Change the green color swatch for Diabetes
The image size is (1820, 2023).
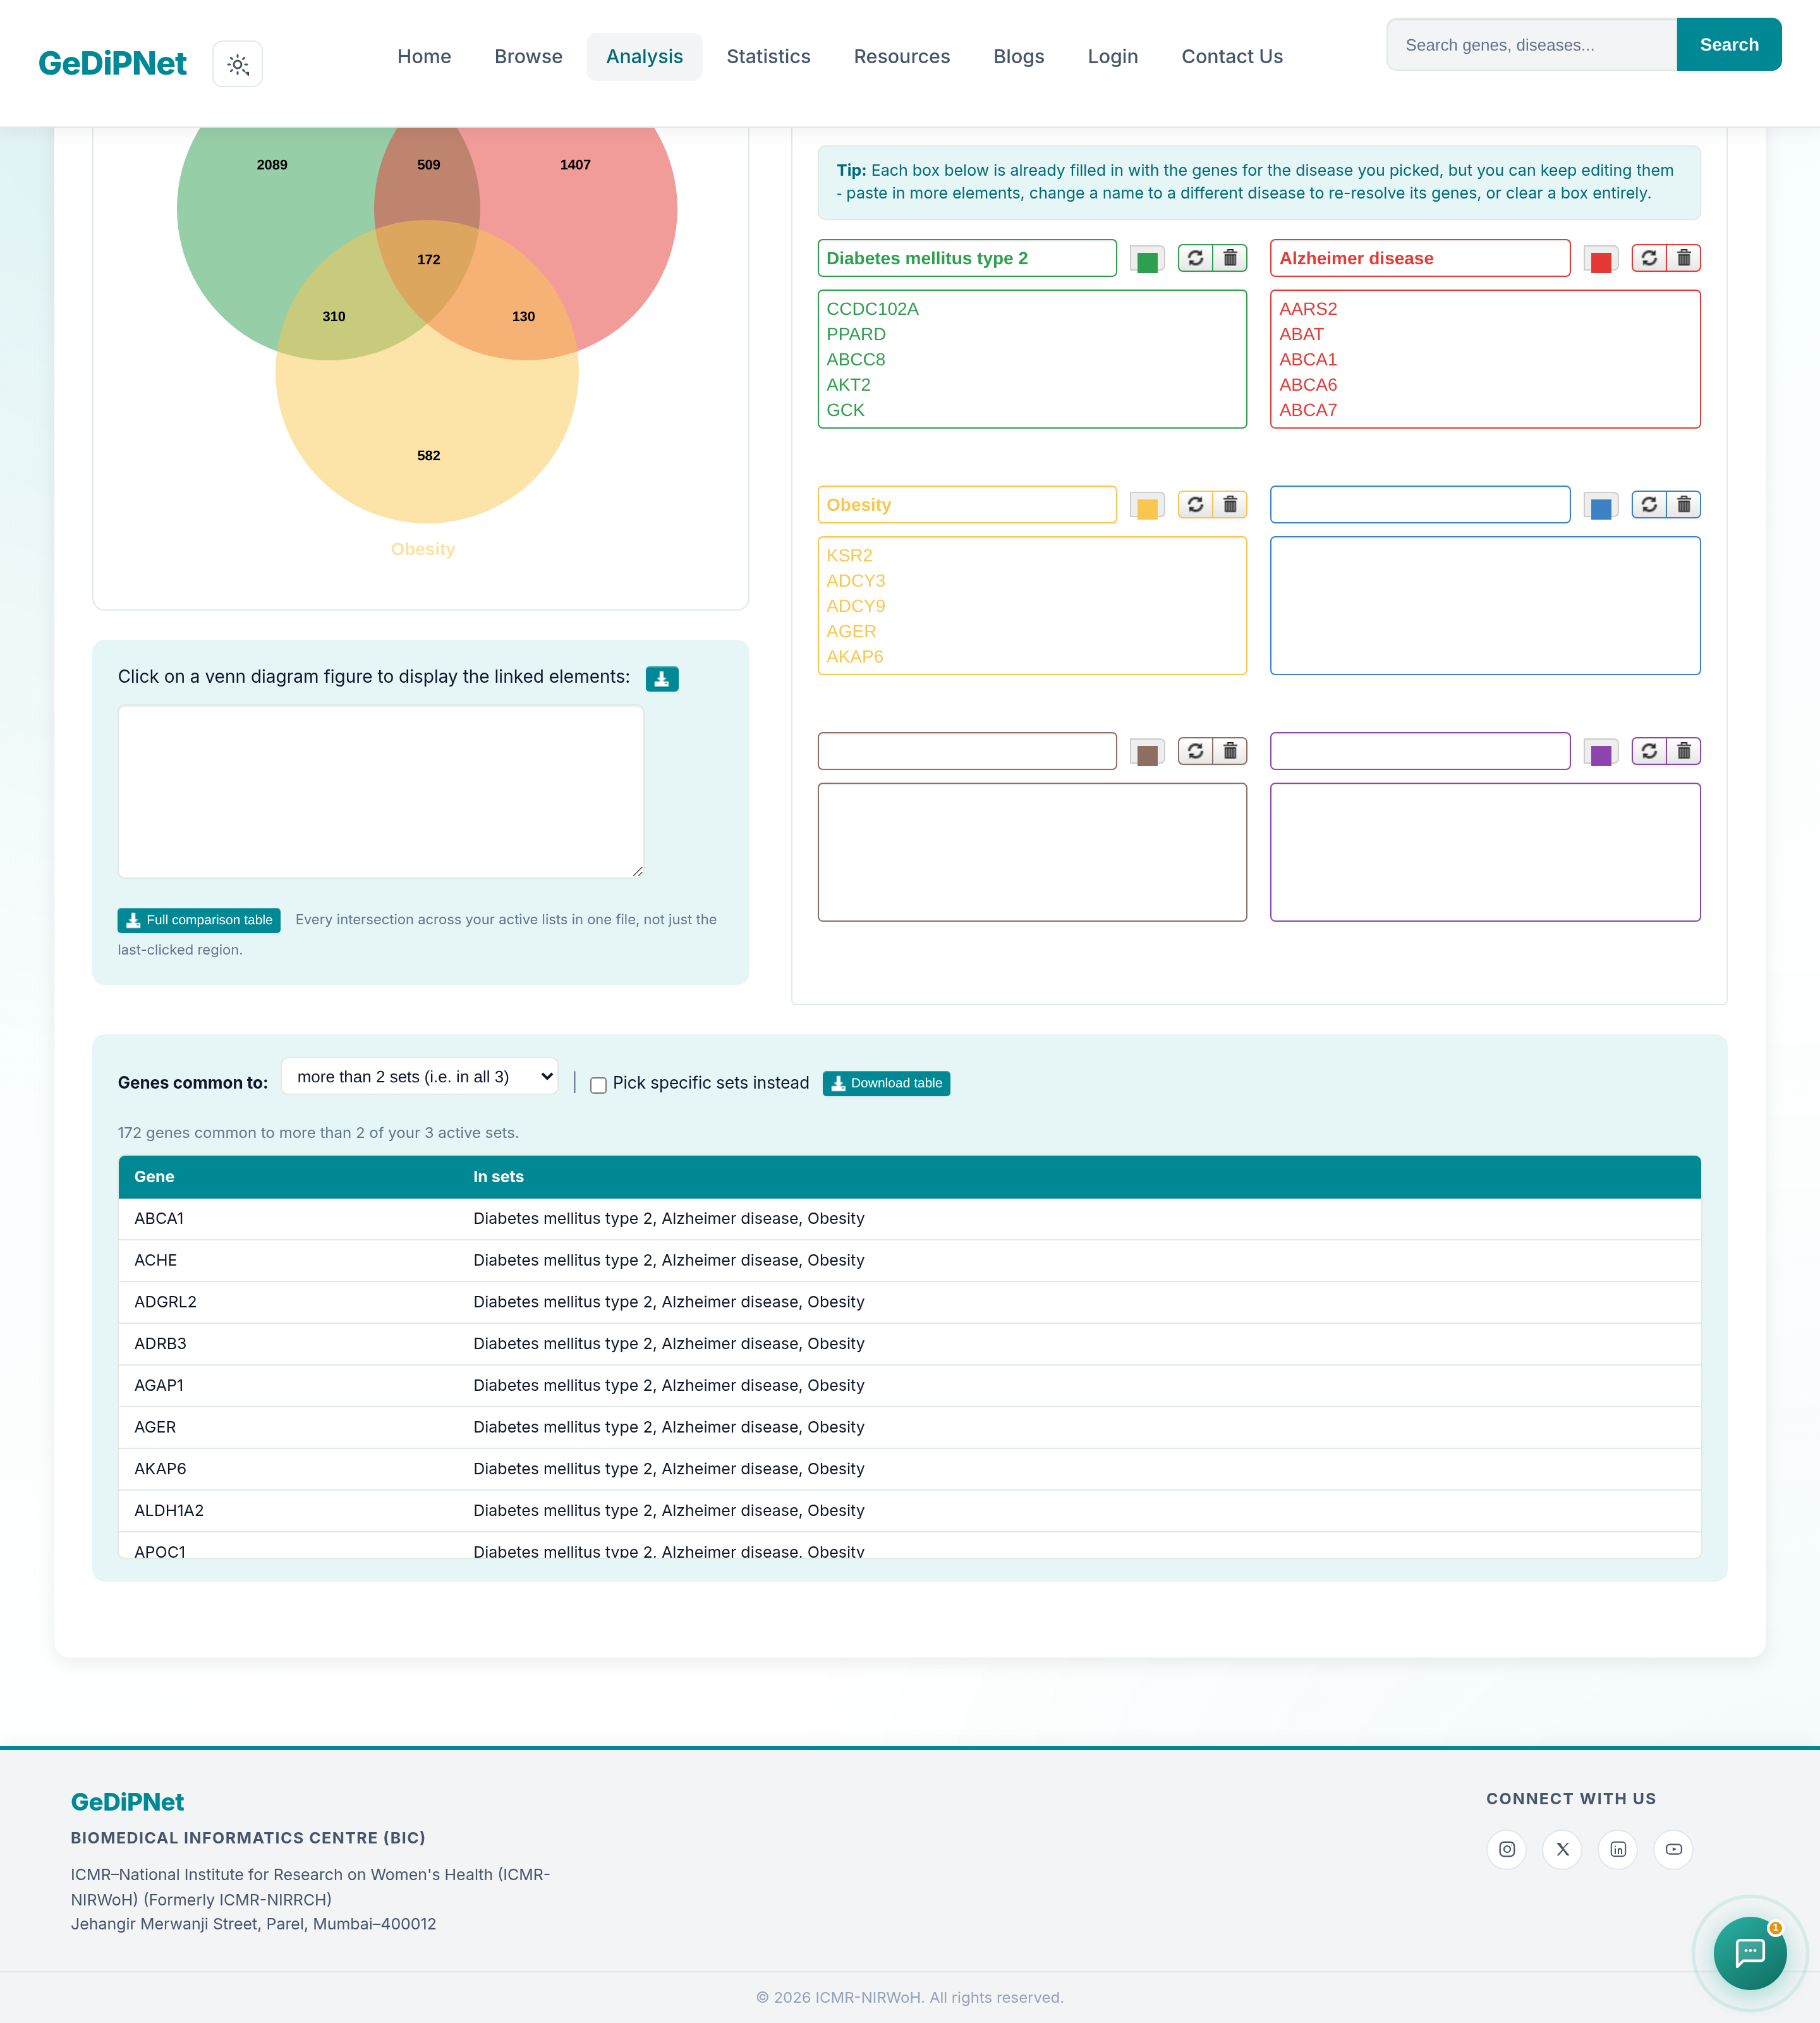point(1147,260)
